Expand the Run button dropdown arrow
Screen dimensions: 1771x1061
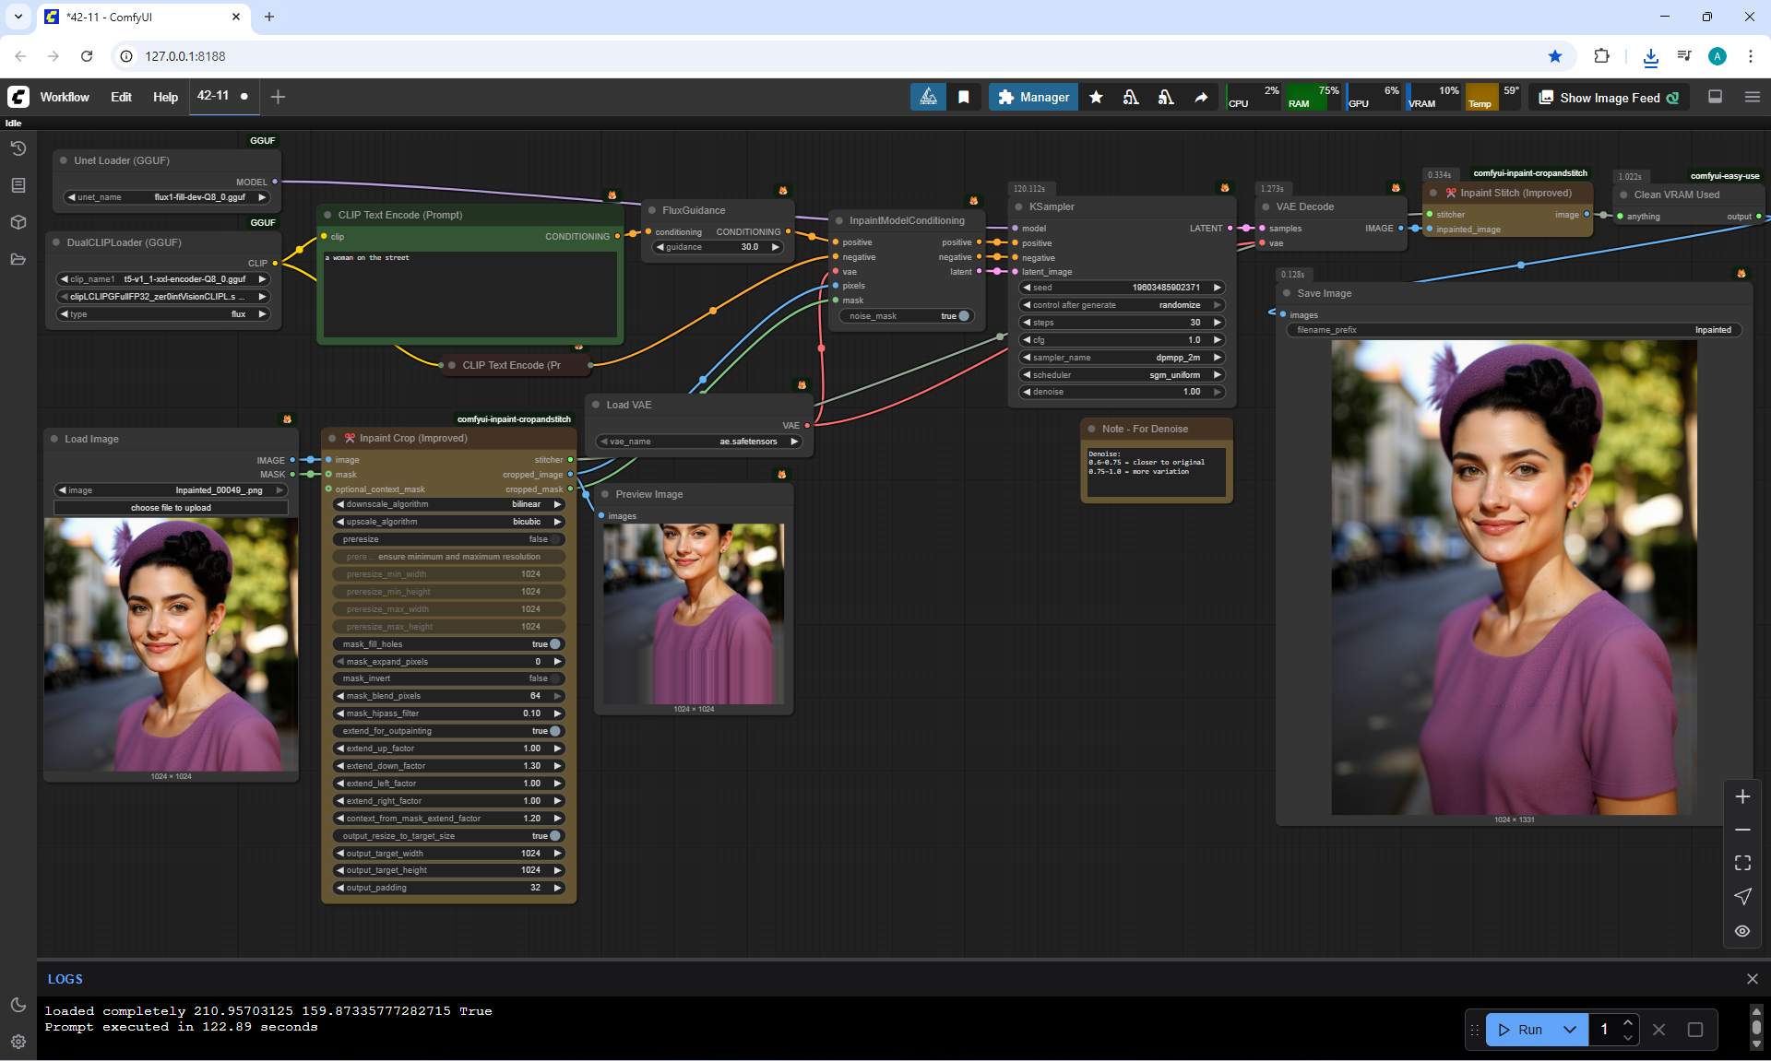coord(1569,1030)
